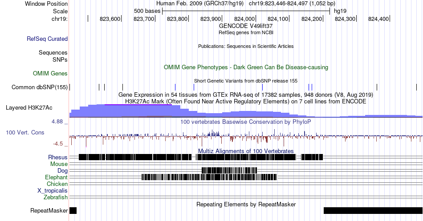Click the Elephant alignment block
423x221 pixels.
point(209,177)
